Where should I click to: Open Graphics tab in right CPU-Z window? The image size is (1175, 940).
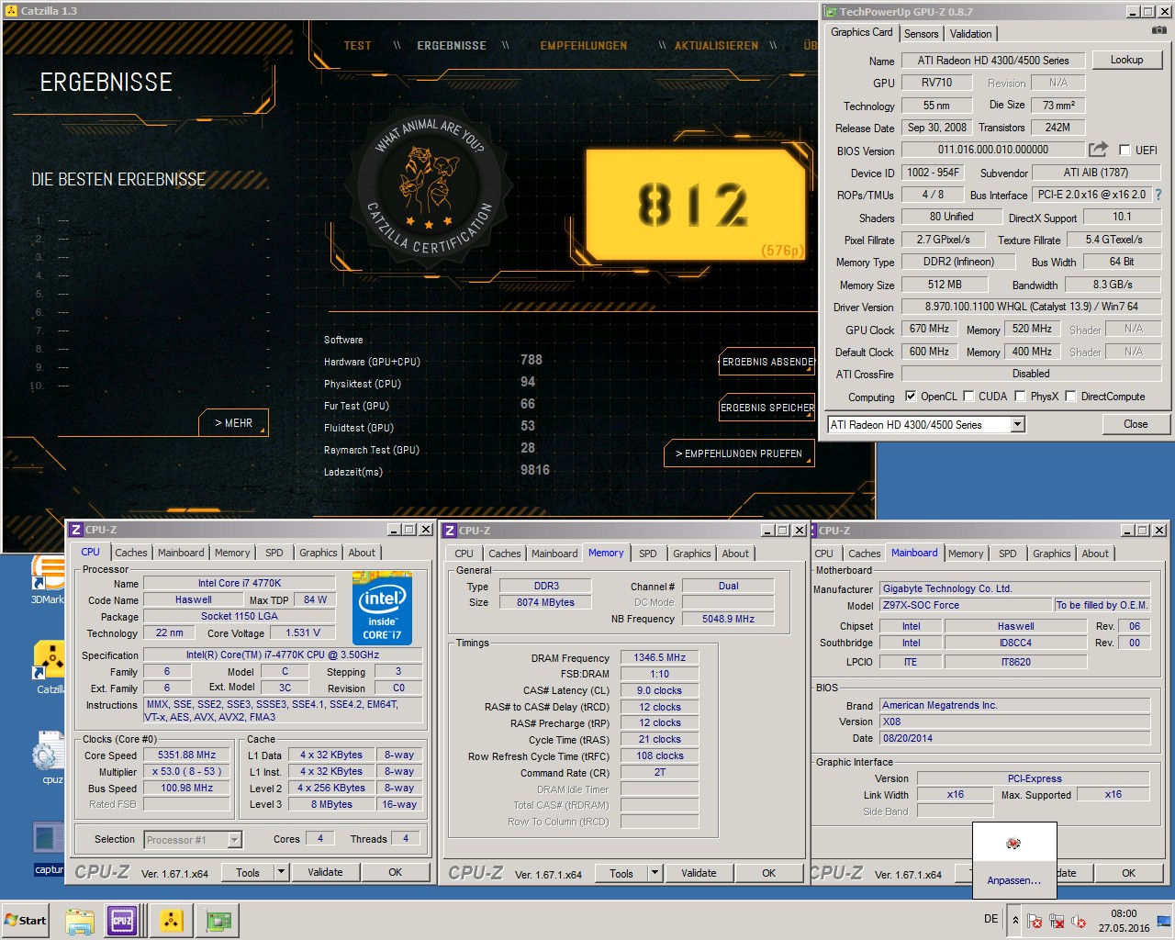pos(1052,554)
